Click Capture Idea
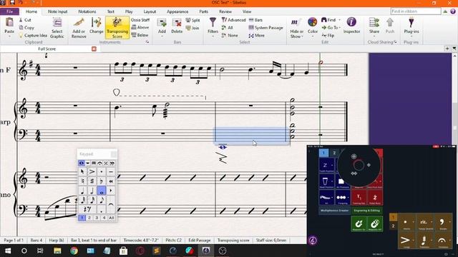Viewport: 458px width, 257px height. 33,35
